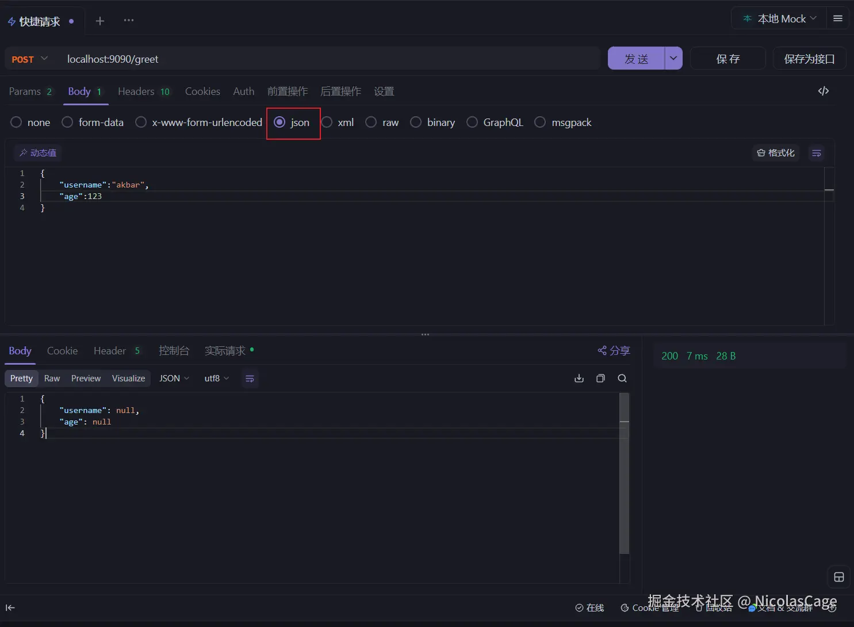Change the utf8 encoding dropdown

coord(217,379)
